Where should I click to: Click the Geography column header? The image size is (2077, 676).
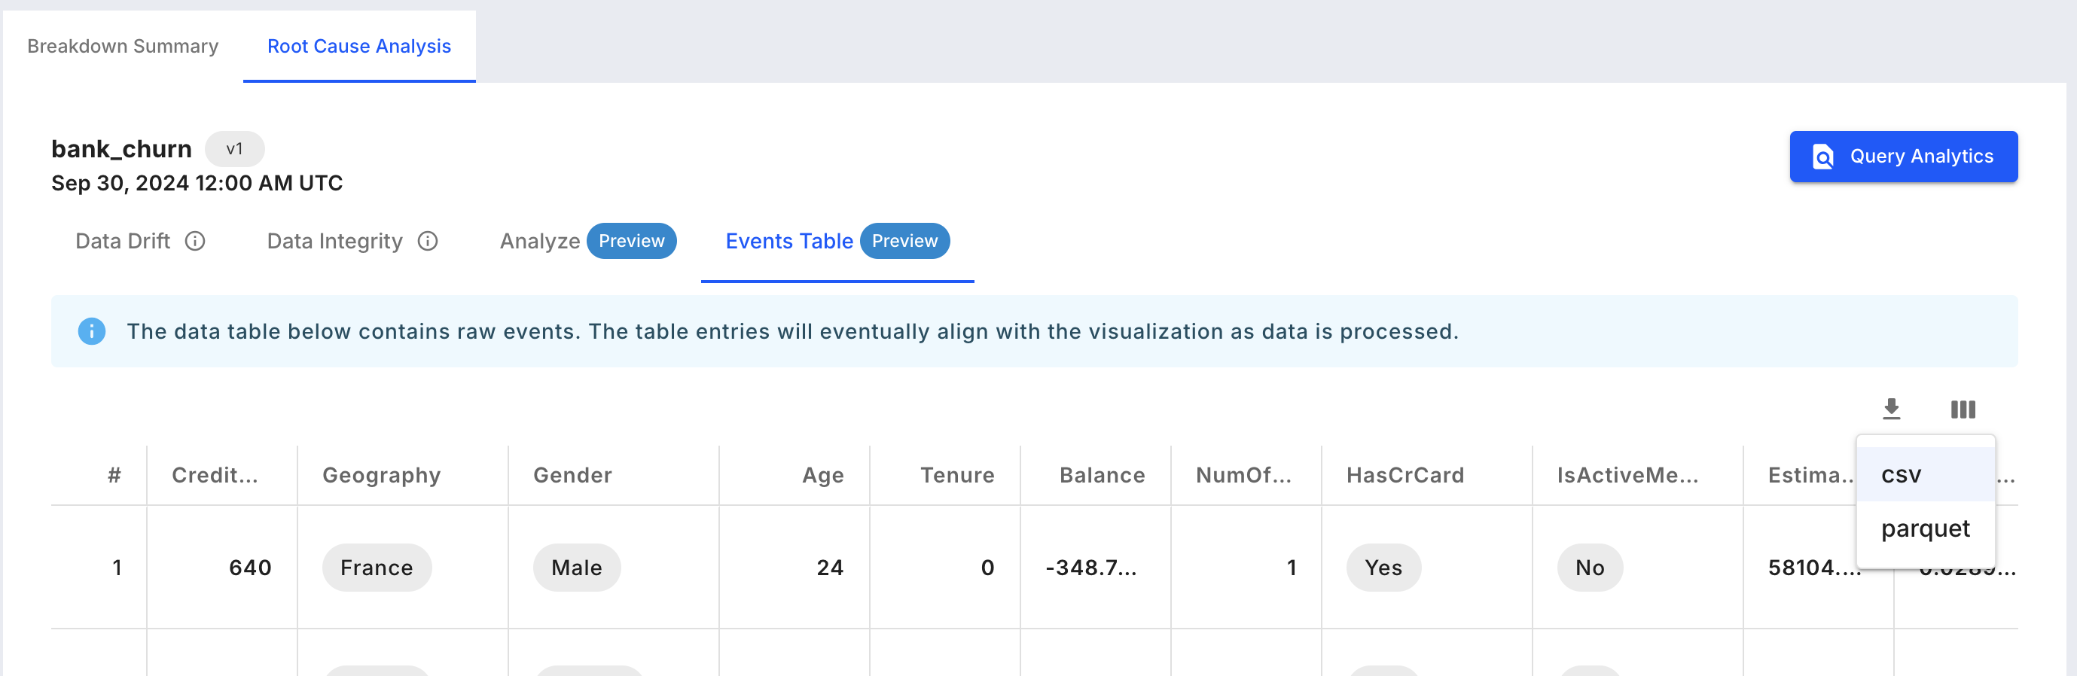click(x=381, y=475)
